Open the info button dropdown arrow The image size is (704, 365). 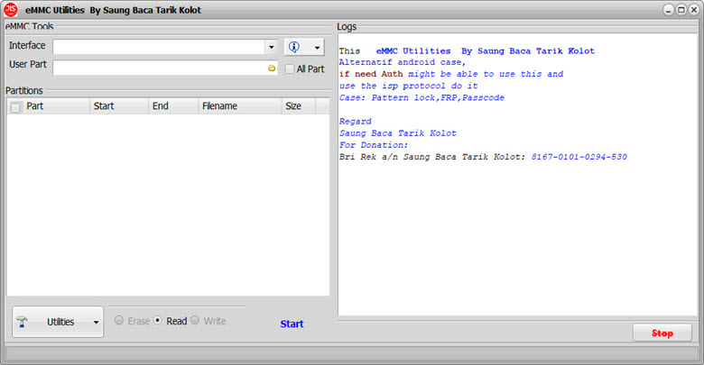(x=317, y=47)
